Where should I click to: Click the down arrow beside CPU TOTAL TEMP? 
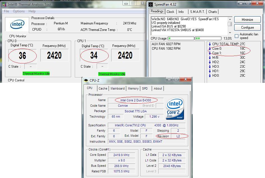tap(210, 44)
